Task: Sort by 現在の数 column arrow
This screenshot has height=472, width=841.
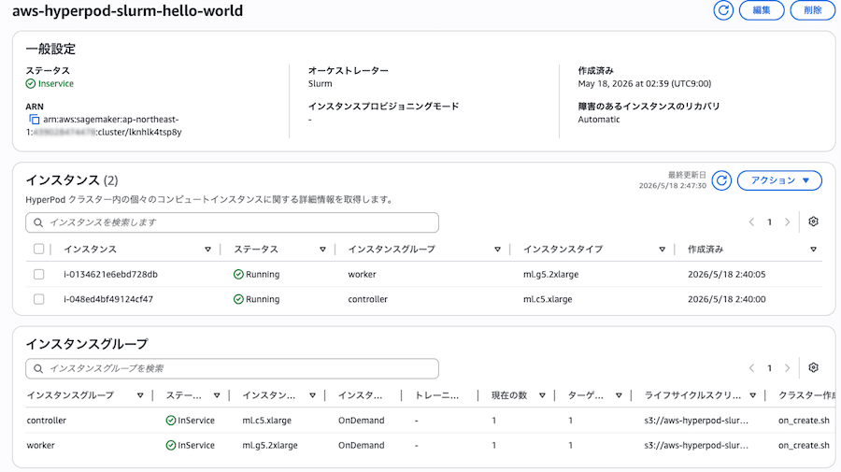Action: 542,395
